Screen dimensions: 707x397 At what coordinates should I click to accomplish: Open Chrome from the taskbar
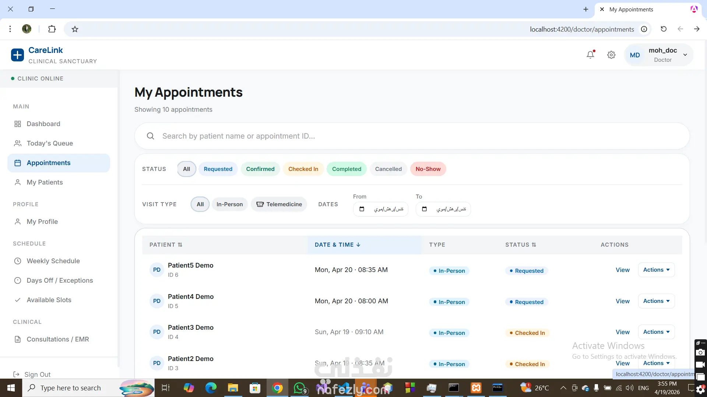click(x=277, y=388)
